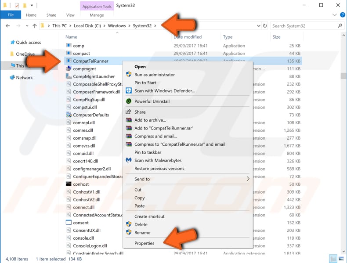Image resolution: width=347 pixels, height=263 pixels.
Task: Click the ComputerDefaults file icon
Action: [69, 115]
